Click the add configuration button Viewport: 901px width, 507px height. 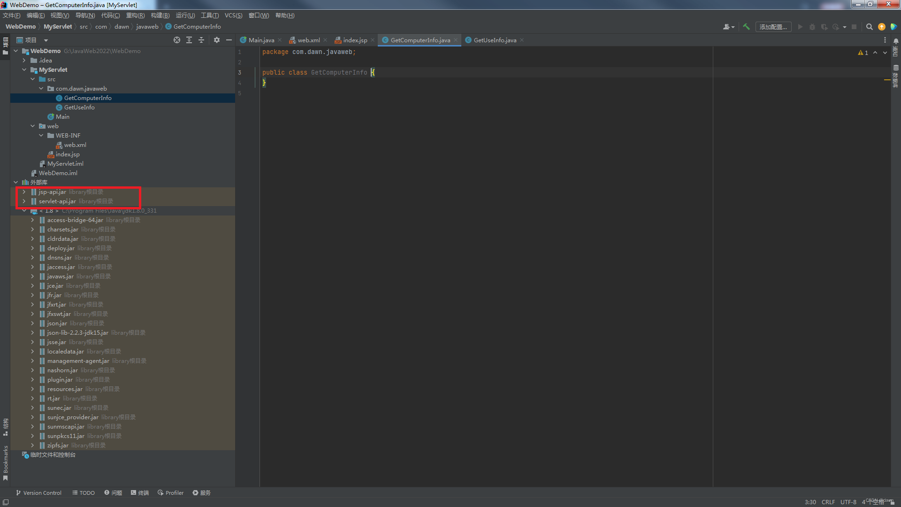click(773, 27)
